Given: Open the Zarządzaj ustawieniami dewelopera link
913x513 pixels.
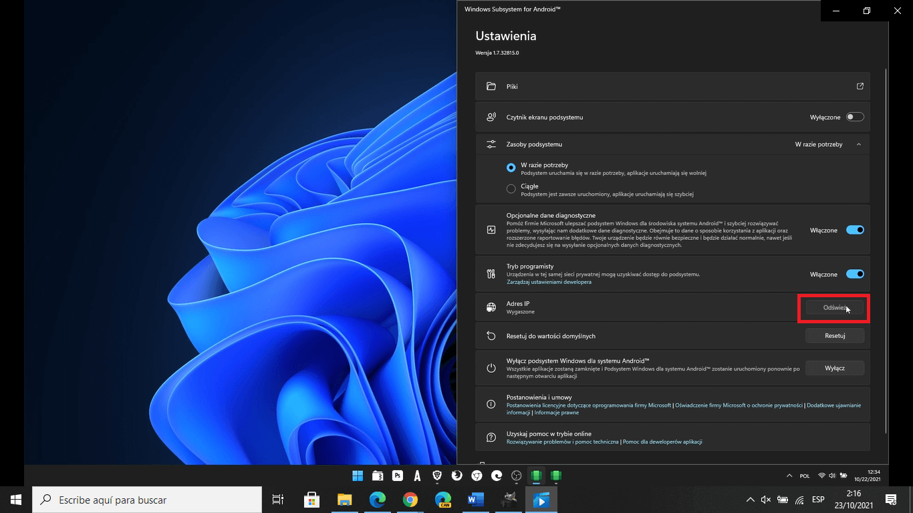Looking at the screenshot, I should (549, 282).
